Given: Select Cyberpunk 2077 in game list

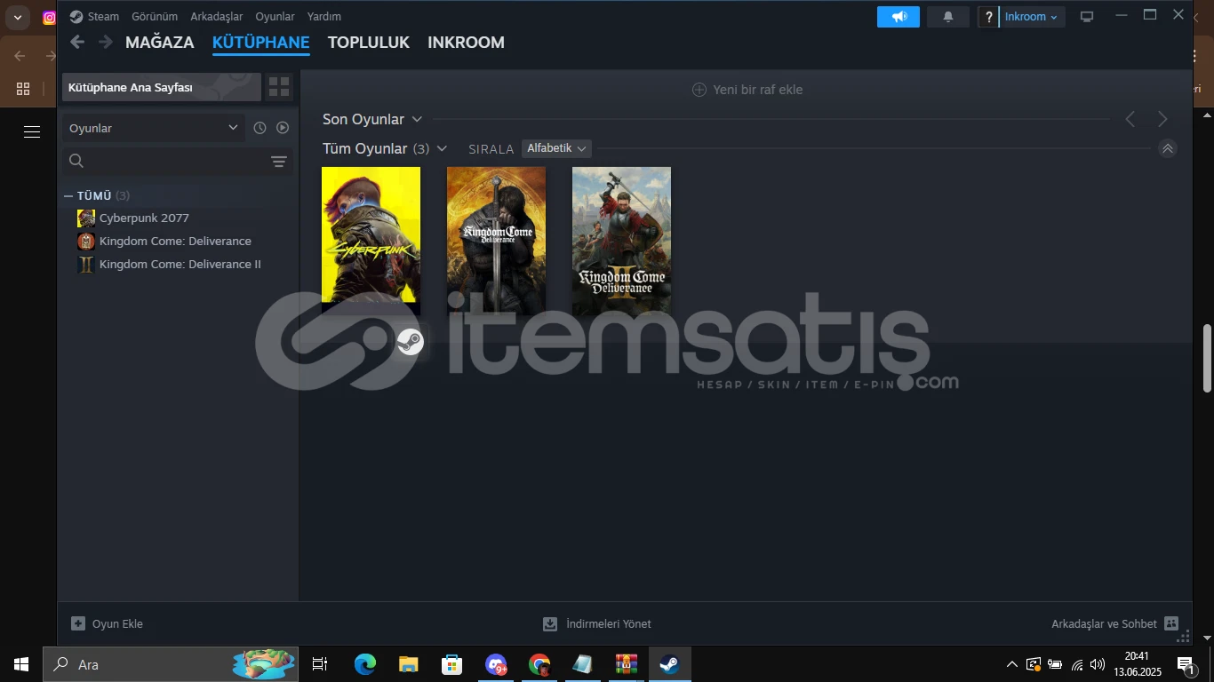Looking at the screenshot, I should click(x=144, y=218).
